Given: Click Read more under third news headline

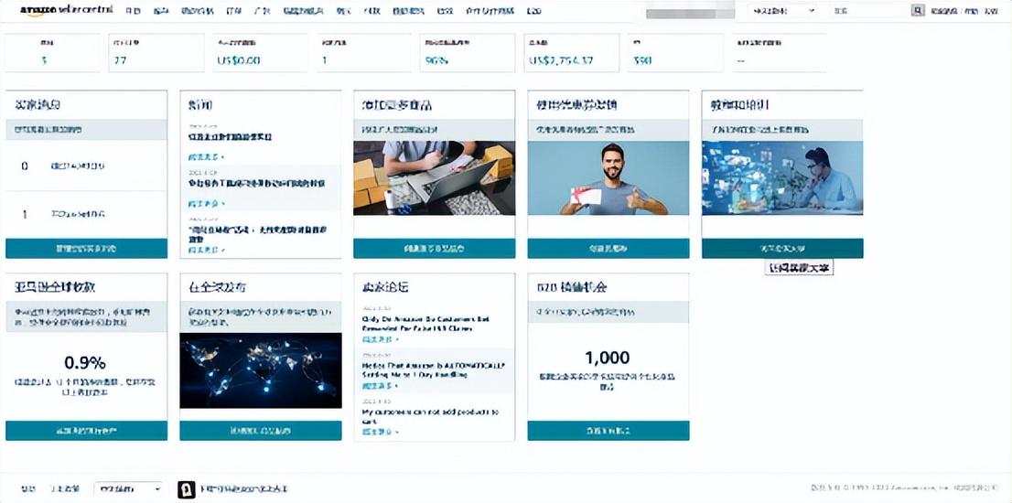Looking at the screenshot, I should pyautogui.click(x=207, y=250).
